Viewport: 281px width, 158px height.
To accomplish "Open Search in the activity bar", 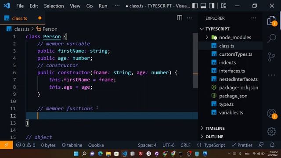I will [x=272, y=38].
